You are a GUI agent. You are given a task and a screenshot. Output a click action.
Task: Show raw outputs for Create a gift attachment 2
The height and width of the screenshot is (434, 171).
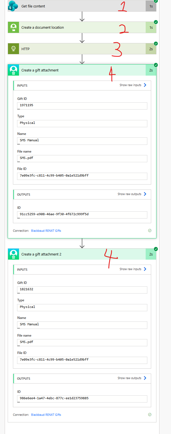[x=132, y=378]
